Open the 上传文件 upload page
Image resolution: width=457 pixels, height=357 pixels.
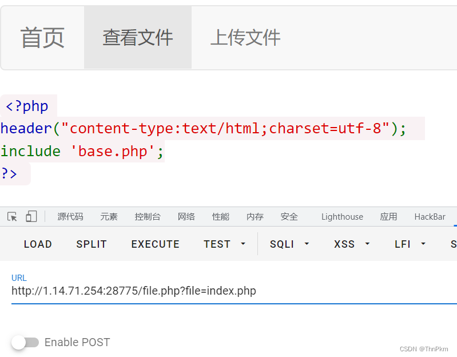tap(245, 38)
